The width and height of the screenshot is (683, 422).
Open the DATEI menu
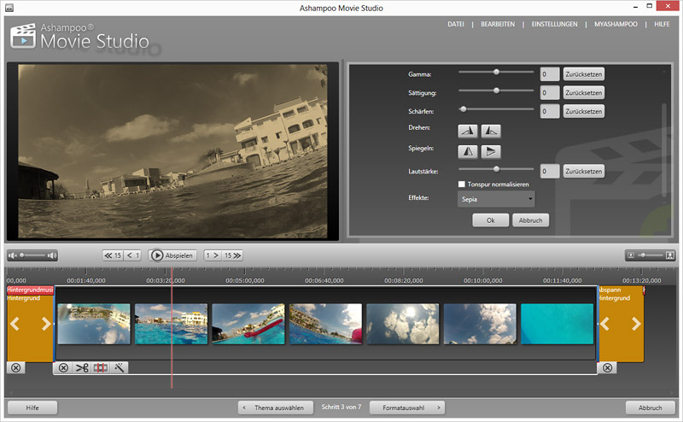coord(456,25)
